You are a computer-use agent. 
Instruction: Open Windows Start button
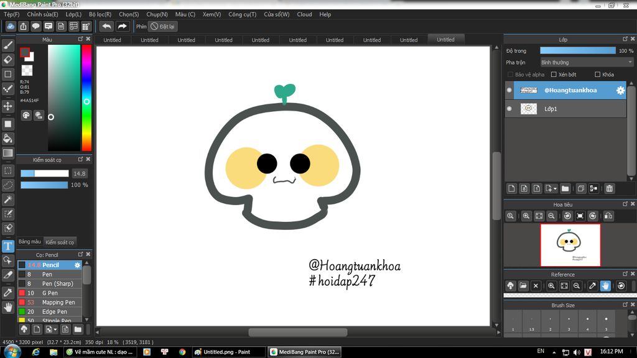tap(11, 352)
